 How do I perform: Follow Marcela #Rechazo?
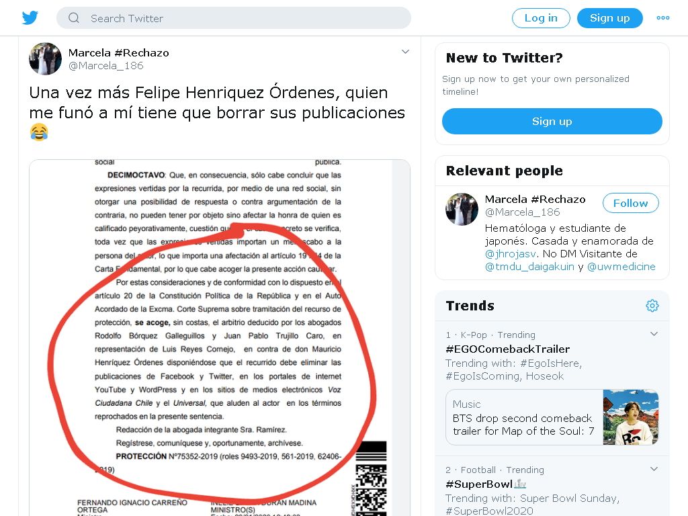tap(630, 203)
